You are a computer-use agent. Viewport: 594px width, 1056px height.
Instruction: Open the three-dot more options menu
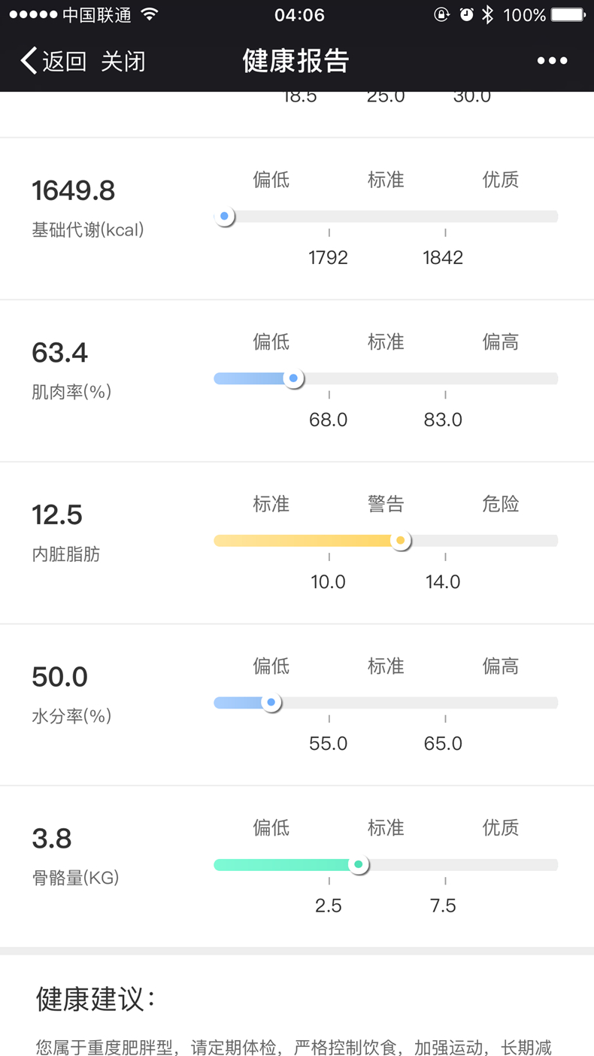[x=552, y=61]
